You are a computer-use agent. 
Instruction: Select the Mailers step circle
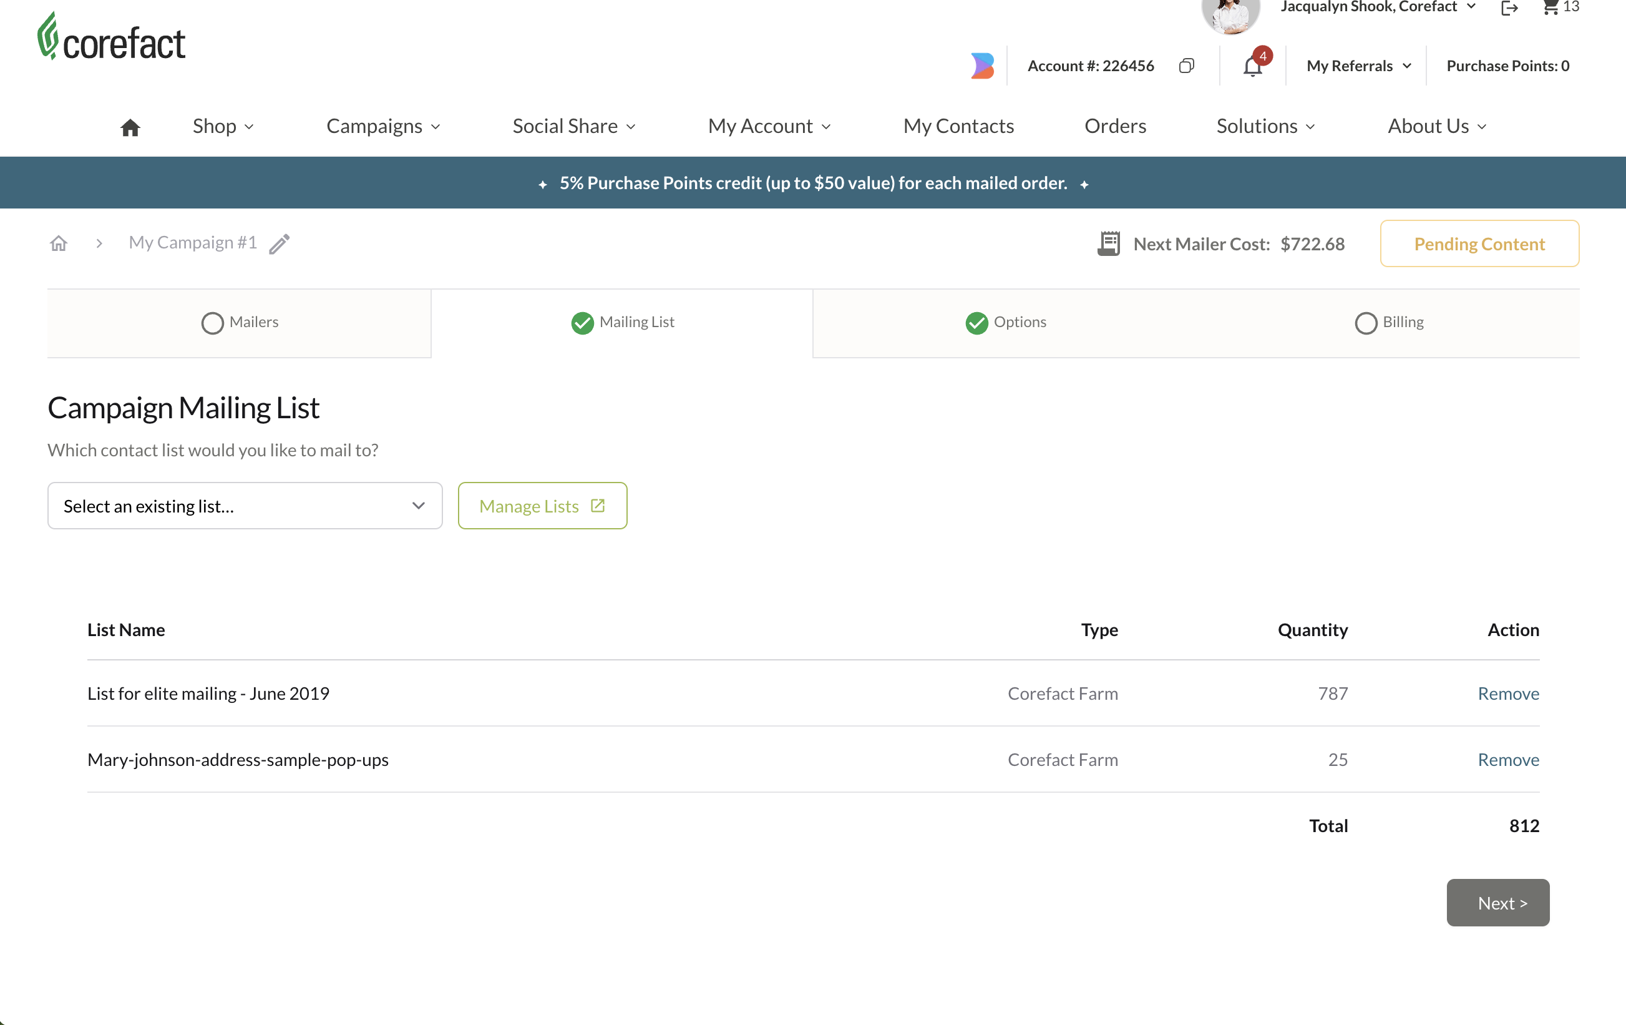[x=212, y=323]
